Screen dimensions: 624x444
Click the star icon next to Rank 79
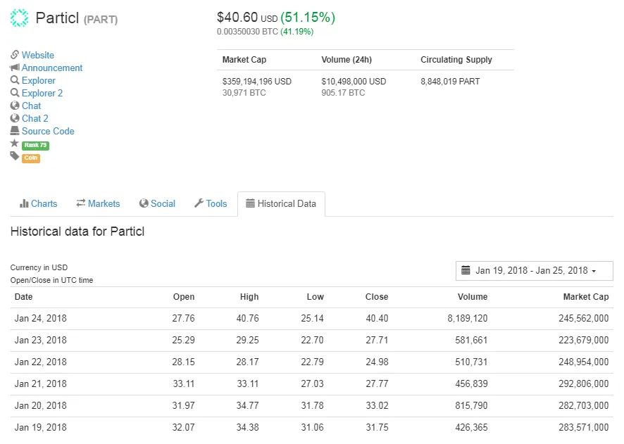pyautogui.click(x=15, y=143)
